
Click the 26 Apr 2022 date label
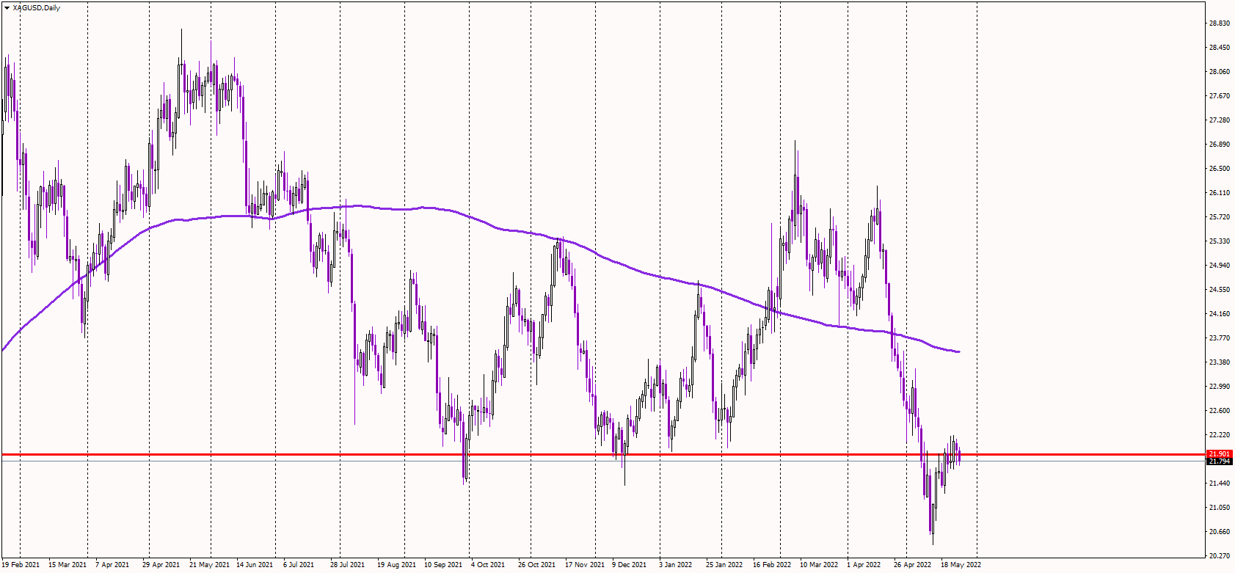(x=912, y=565)
